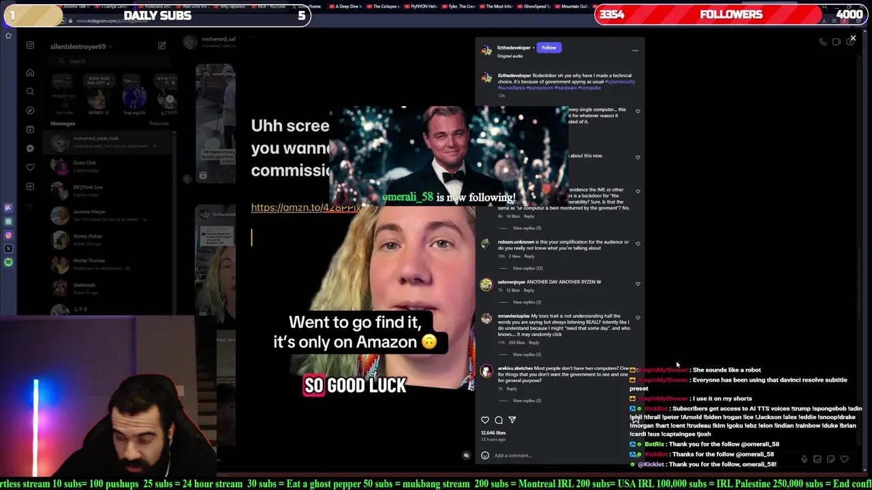Expand View replies (2) under arekisu.sketches
The image size is (872, 490).
coord(527,401)
